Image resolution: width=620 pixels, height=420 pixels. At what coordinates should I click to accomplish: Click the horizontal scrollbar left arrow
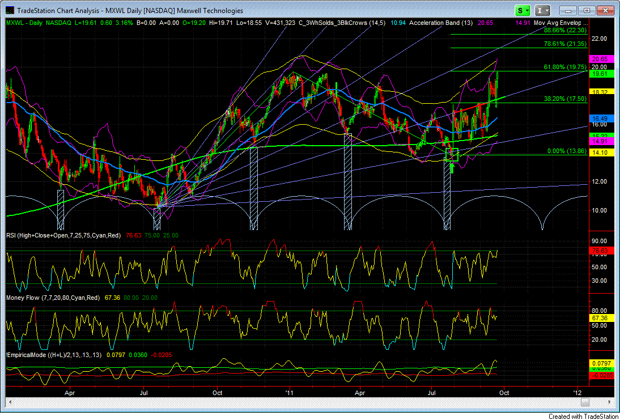click(10, 402)
